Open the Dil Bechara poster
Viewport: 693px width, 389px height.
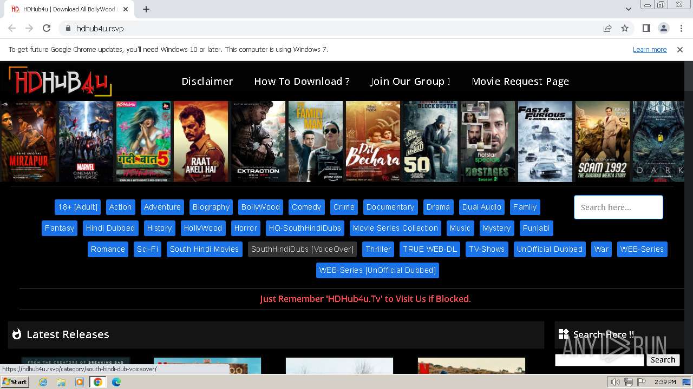(372, 142)
